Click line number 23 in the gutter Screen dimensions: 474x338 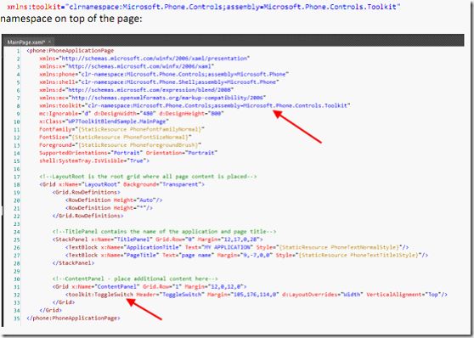[x=17, y=223]
